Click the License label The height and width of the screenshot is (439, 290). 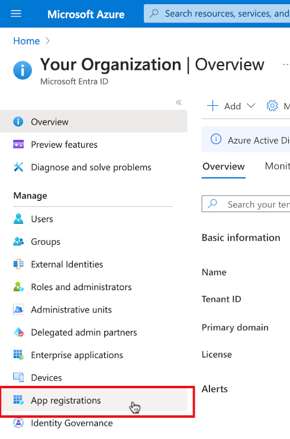pyautogui.click(x=217, y=355)
